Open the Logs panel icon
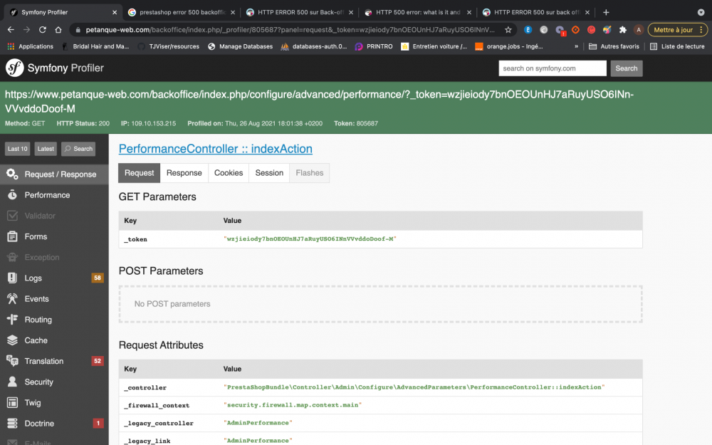Screen dimensions: 712x445 (12, 278)
